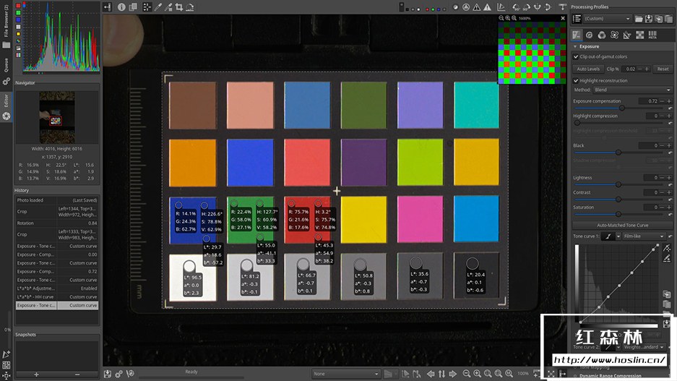The height and width of the screenshot is (381, 677).
Task: Open the File Browser side tab
Action: (x=6, y=27)
